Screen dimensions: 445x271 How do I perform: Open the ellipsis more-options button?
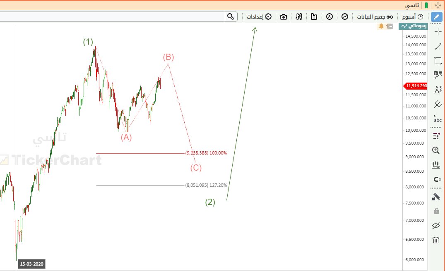coord(390,26)
